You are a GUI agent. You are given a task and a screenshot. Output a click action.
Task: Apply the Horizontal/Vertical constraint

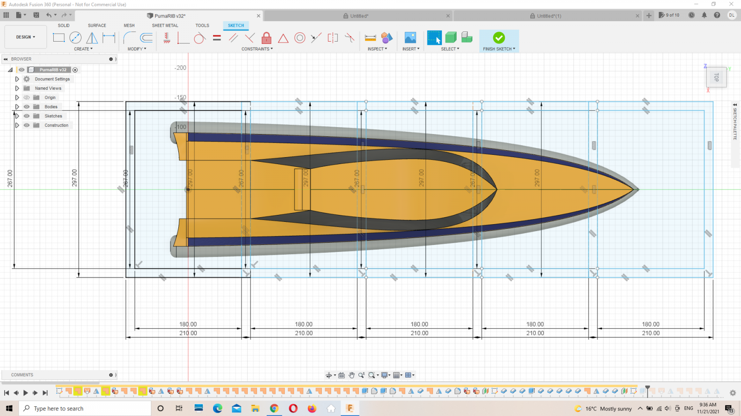(x=167, y=37)
